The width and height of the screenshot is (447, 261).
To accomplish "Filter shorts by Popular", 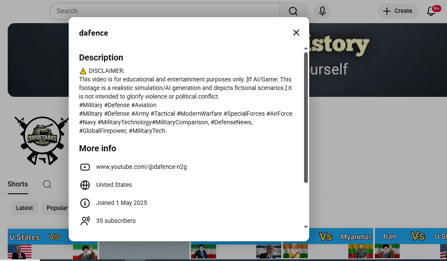I will [x=57, y=208].
